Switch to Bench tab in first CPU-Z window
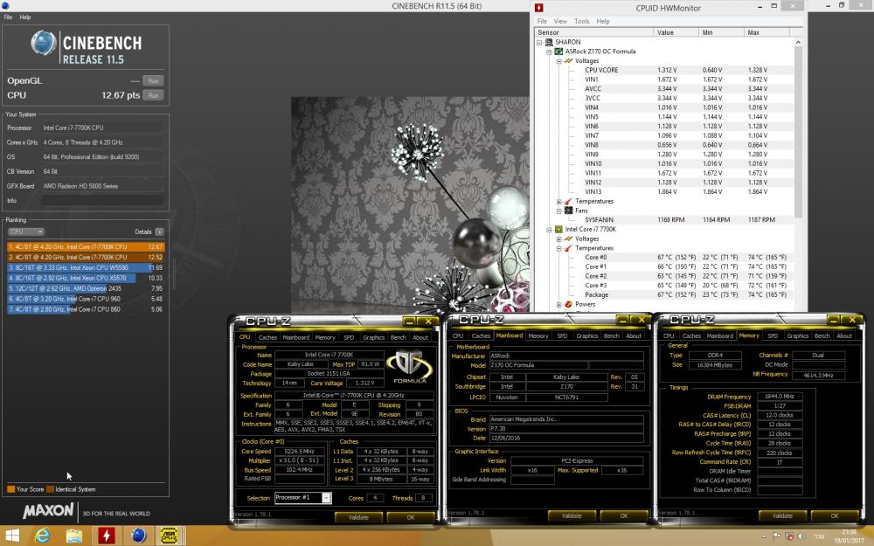 coord(398,337)
